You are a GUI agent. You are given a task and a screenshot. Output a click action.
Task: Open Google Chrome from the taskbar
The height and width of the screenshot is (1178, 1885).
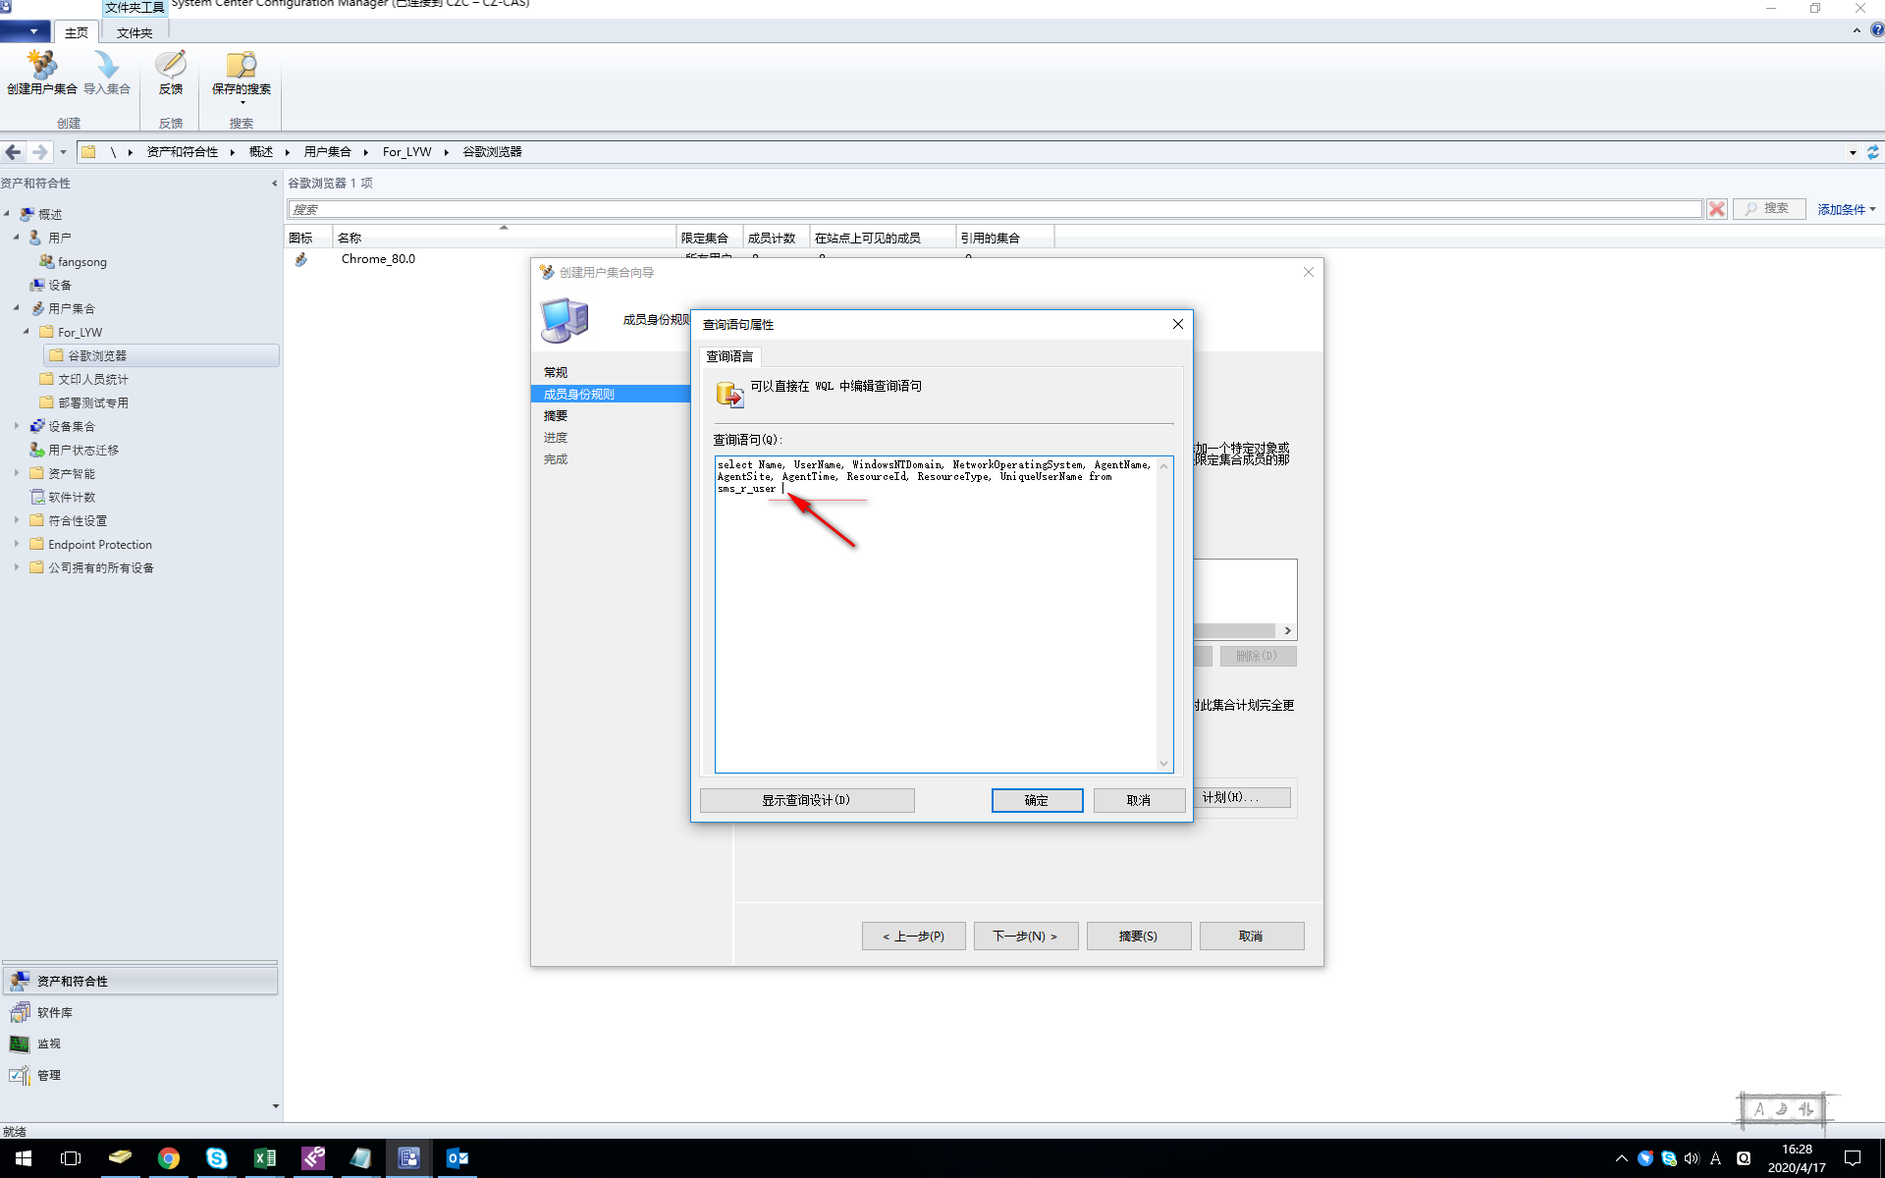tap(168, 1158)
